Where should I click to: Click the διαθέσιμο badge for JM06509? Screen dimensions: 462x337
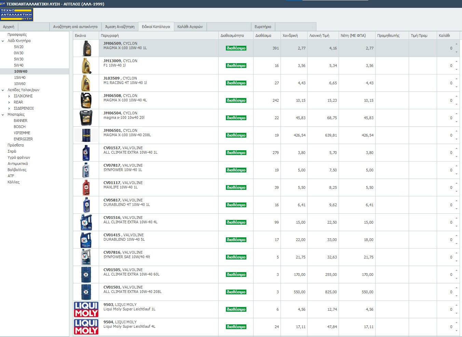236,48
